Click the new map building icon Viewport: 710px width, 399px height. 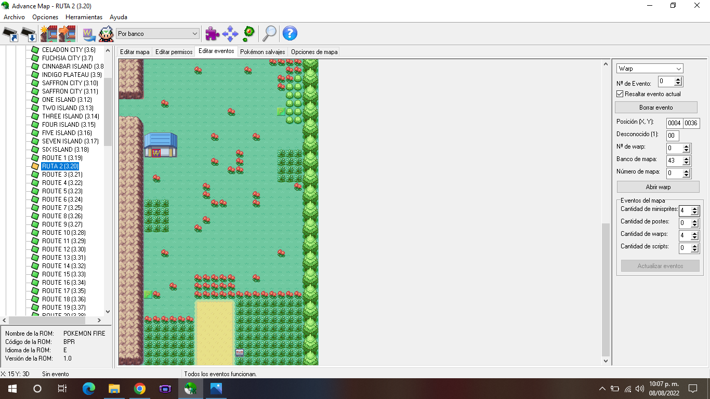tap(48, 34)
